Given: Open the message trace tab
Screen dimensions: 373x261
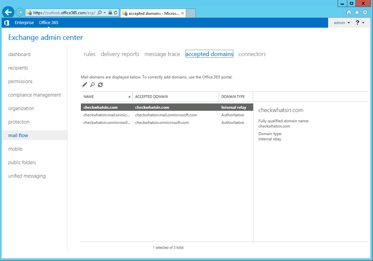Looking at the screenshot, I should (162, 54).
